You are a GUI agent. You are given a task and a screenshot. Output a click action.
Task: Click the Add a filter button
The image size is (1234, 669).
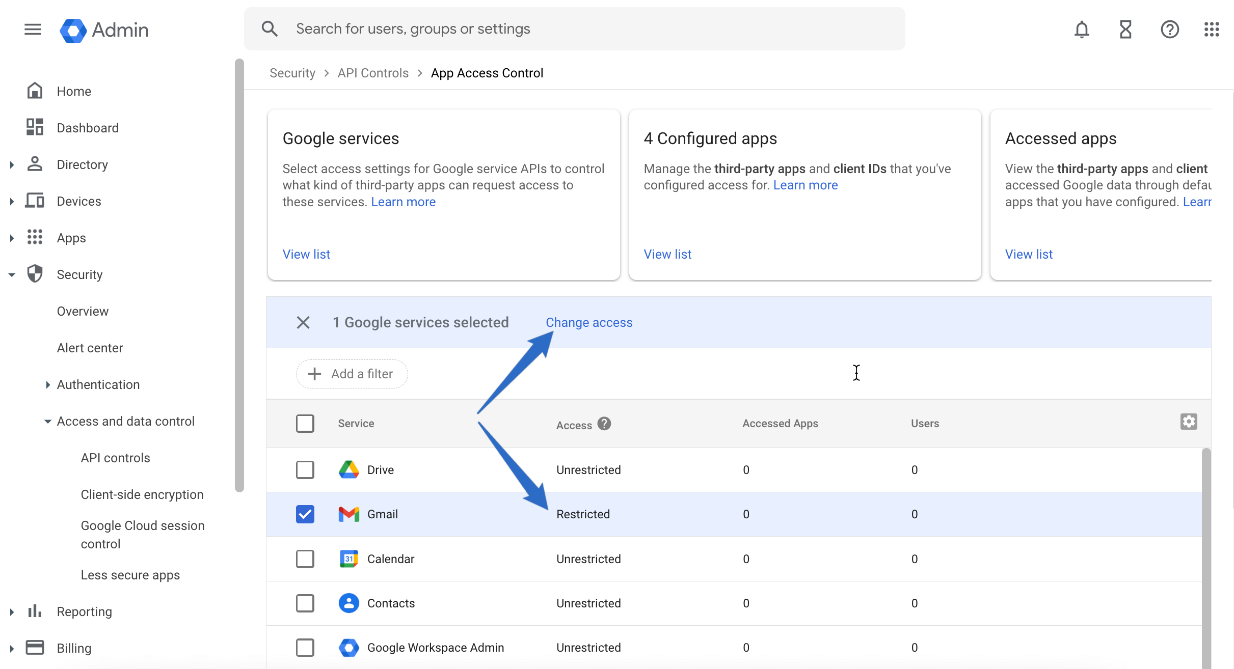[x=352, y=374]
